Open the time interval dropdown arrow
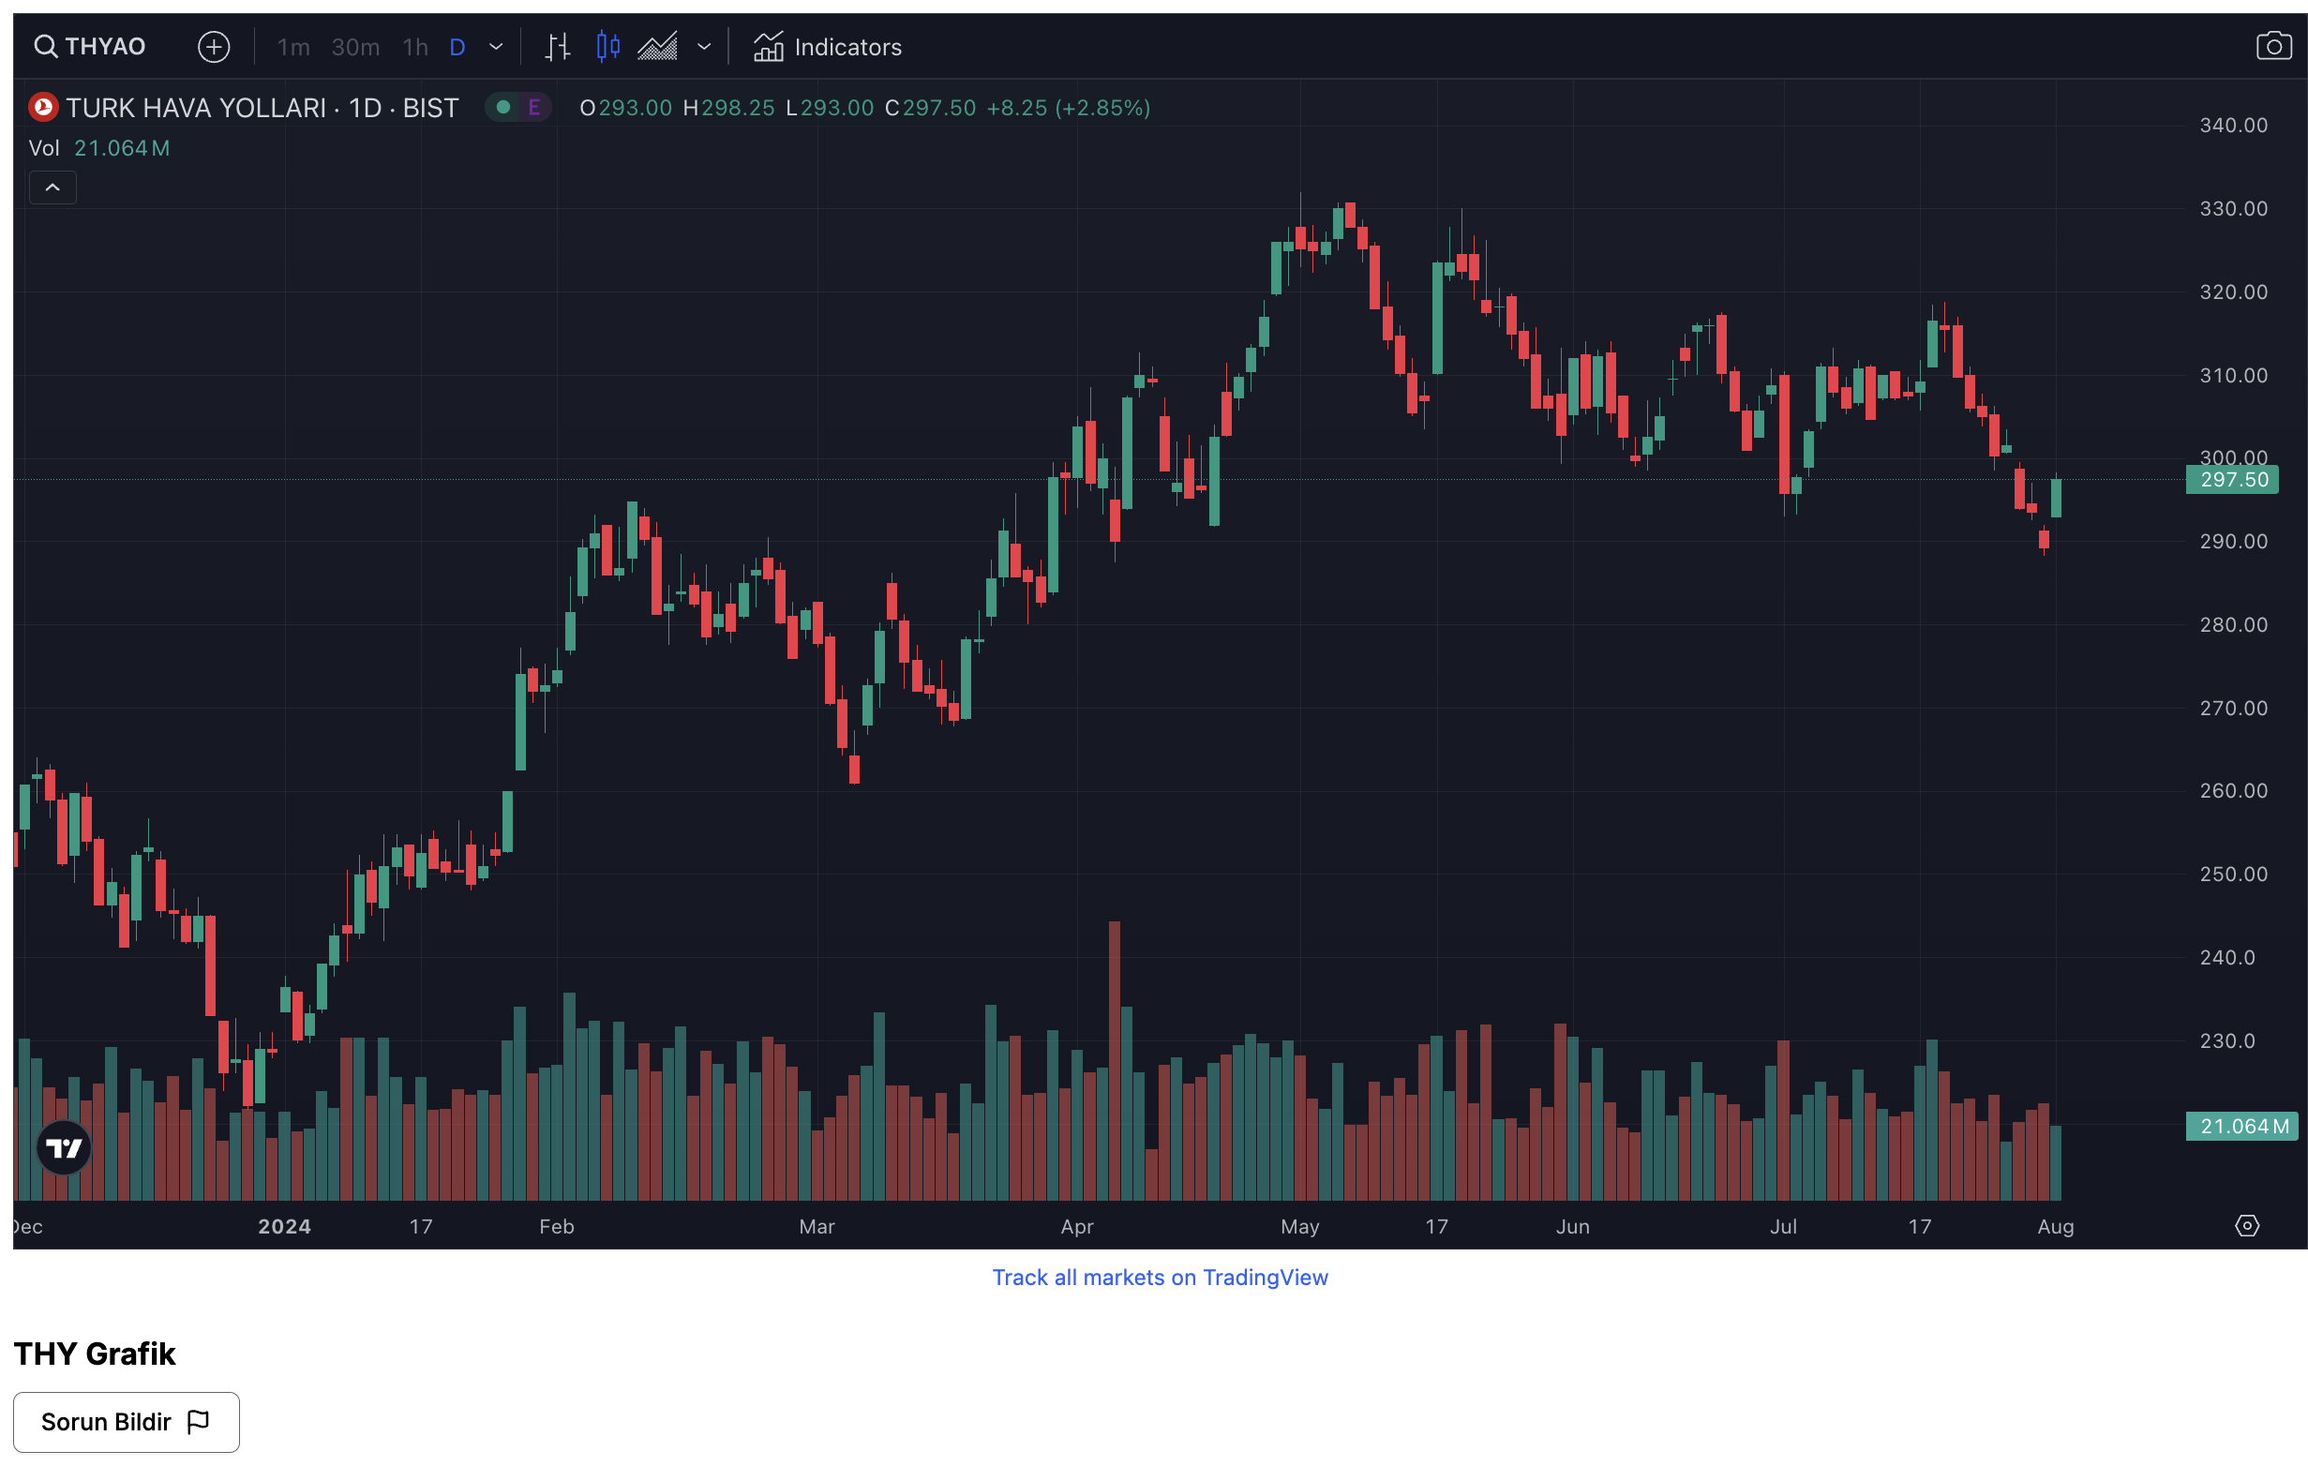 [497, 47]
